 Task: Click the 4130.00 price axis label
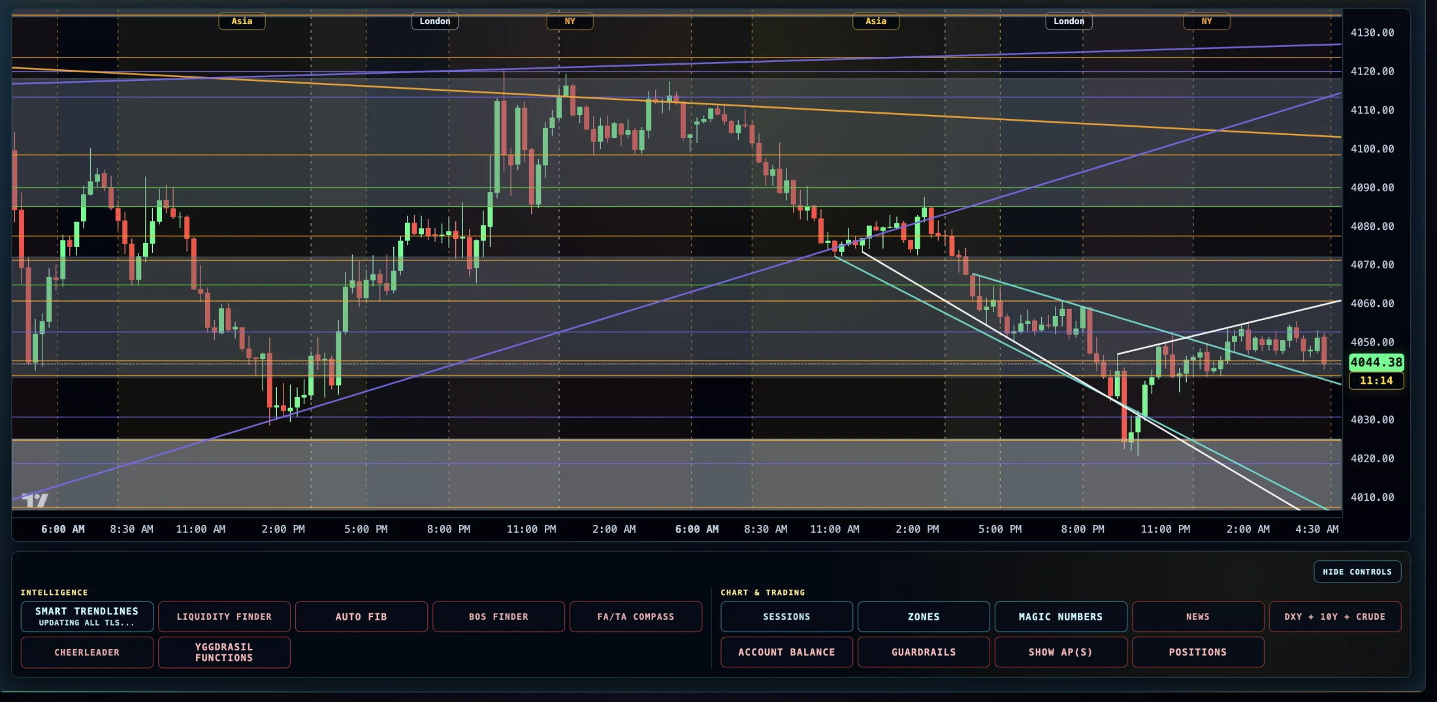[1372, 33]
